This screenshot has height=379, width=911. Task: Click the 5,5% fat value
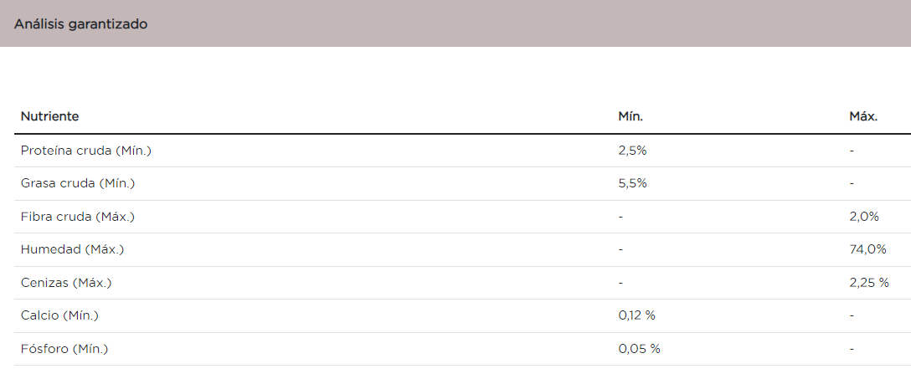632,183
